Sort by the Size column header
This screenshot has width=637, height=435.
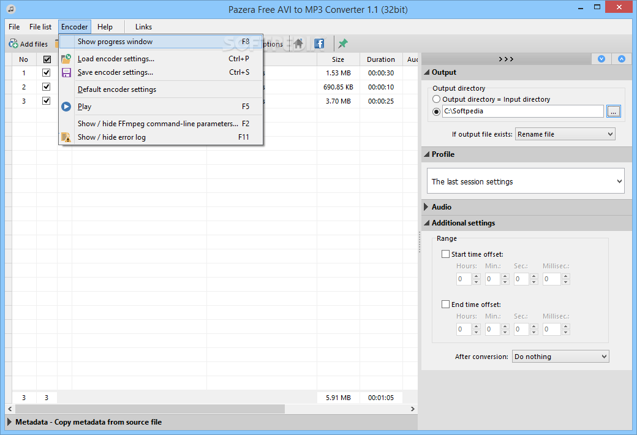[x=338, y=59]
